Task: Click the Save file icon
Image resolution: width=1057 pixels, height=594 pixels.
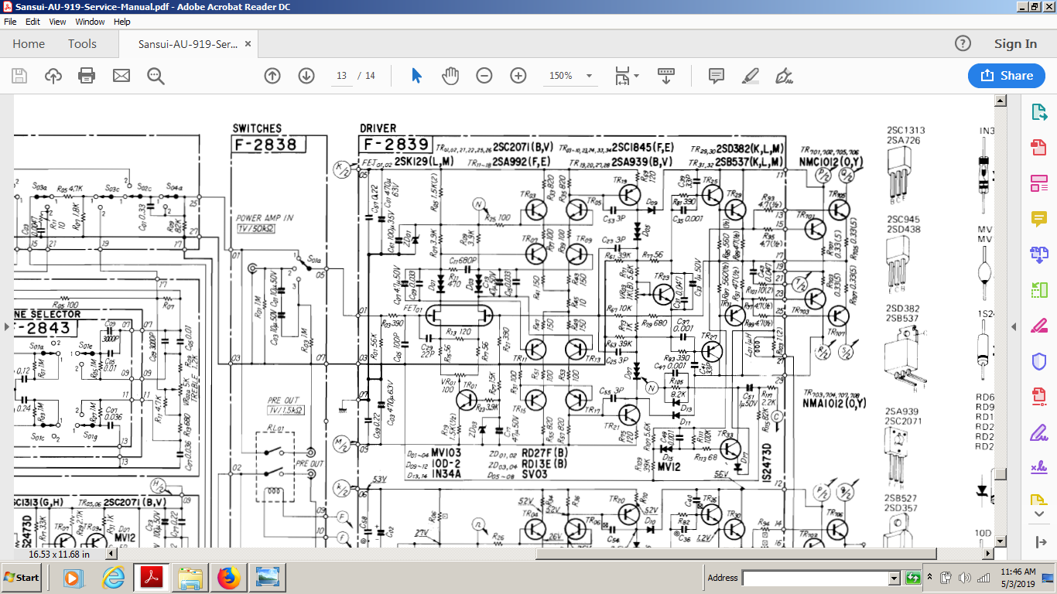Action: 19,76
